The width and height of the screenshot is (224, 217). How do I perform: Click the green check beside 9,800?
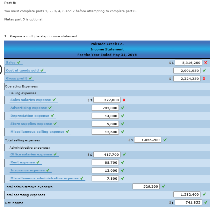[x=123, y=124]
